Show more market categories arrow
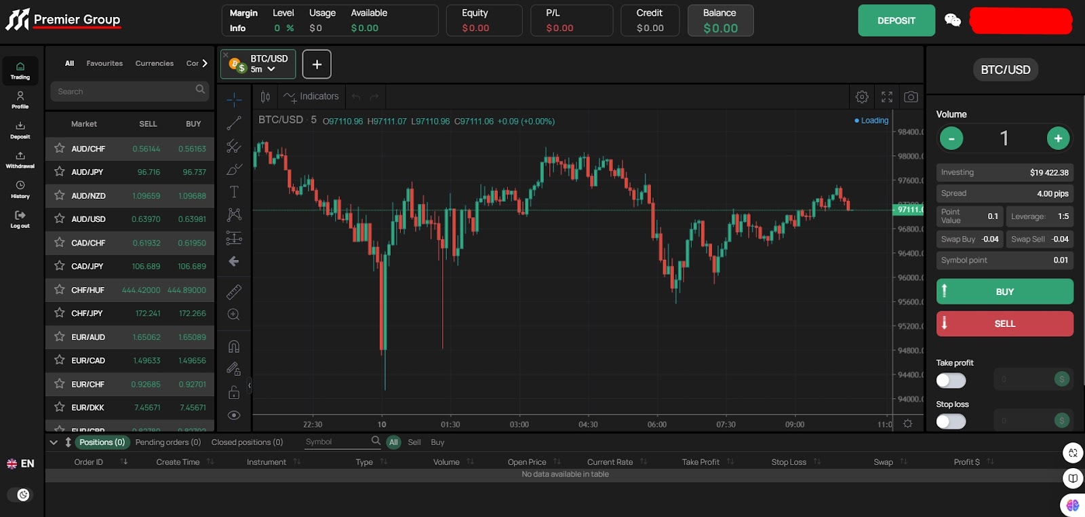Image resolution: width=1085 pixels, height=517 pixels. (205, 63)
